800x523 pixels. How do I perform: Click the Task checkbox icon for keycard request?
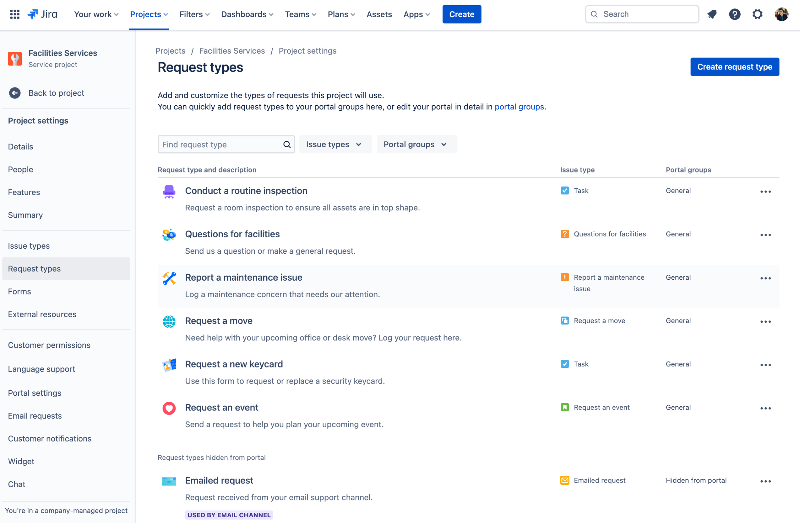click(x=564, y=364)
